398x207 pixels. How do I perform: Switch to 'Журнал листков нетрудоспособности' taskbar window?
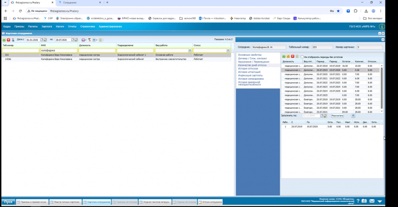155,202
